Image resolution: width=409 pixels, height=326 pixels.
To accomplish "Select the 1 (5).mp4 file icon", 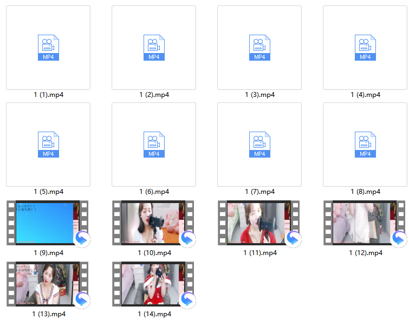I will click(48, 145).
